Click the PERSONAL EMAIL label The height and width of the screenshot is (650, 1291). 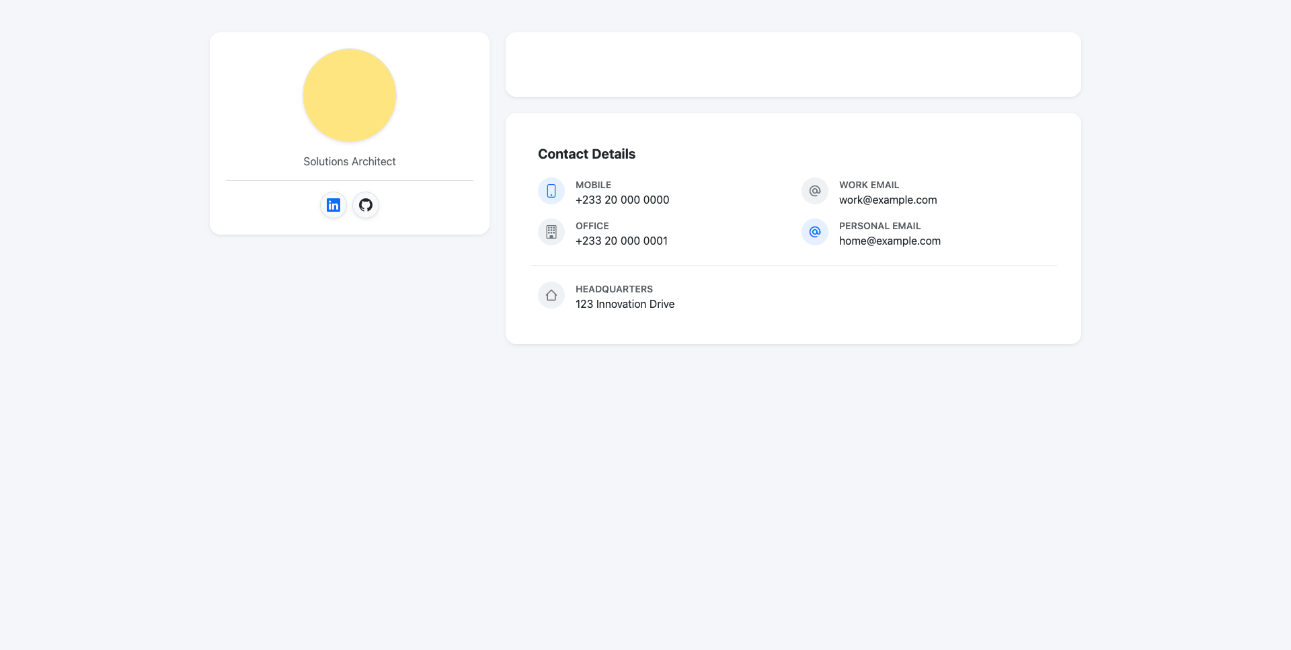click(880, 226)
